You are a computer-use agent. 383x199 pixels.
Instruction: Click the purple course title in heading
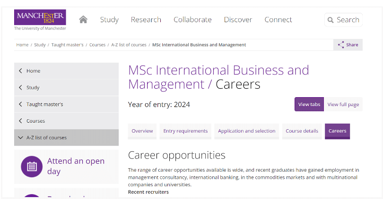click(x=218, y=77)
